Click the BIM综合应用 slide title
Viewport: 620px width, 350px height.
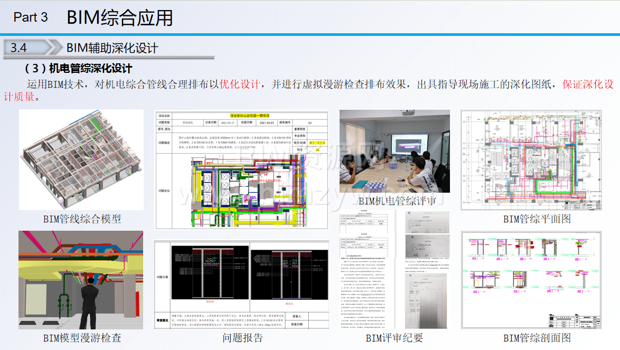[x=120, y=17]
